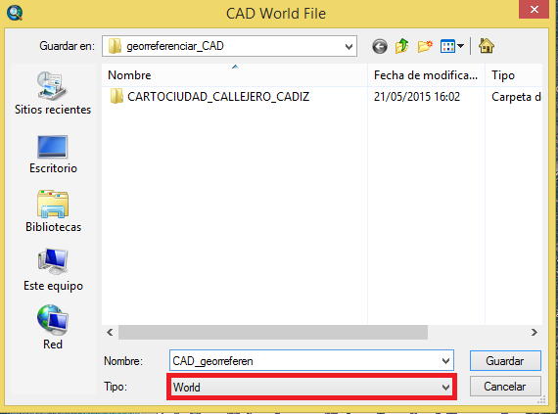Expand the Guardar en folder dropdown
The height and width of the screenshot is (414, 558).
pos(349,46)
